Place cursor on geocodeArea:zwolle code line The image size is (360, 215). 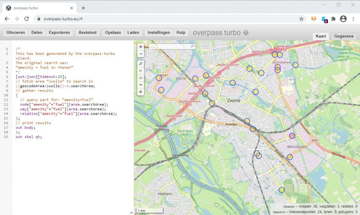click(x=55, y=86)
